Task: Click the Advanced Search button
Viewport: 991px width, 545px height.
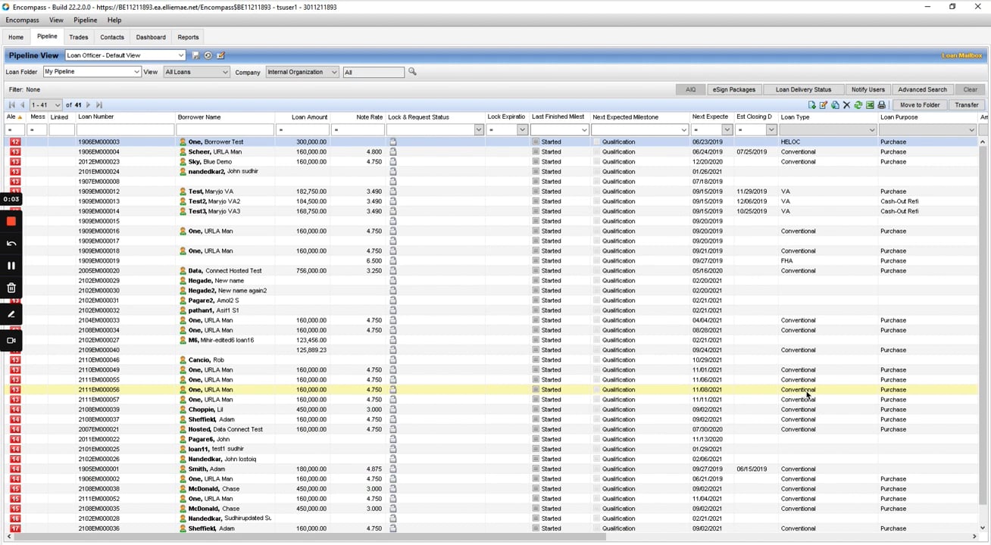Action: (x=922, y=89)
